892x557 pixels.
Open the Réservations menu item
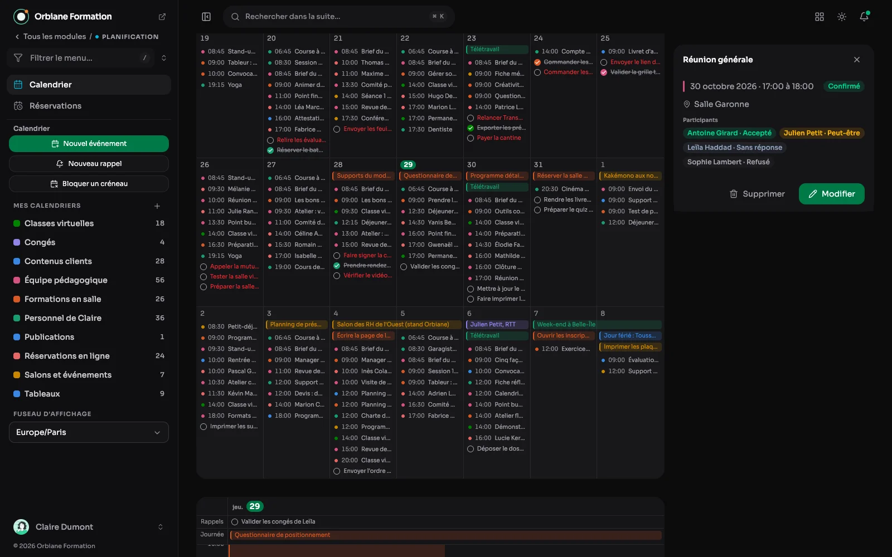[x=89, y=106]
